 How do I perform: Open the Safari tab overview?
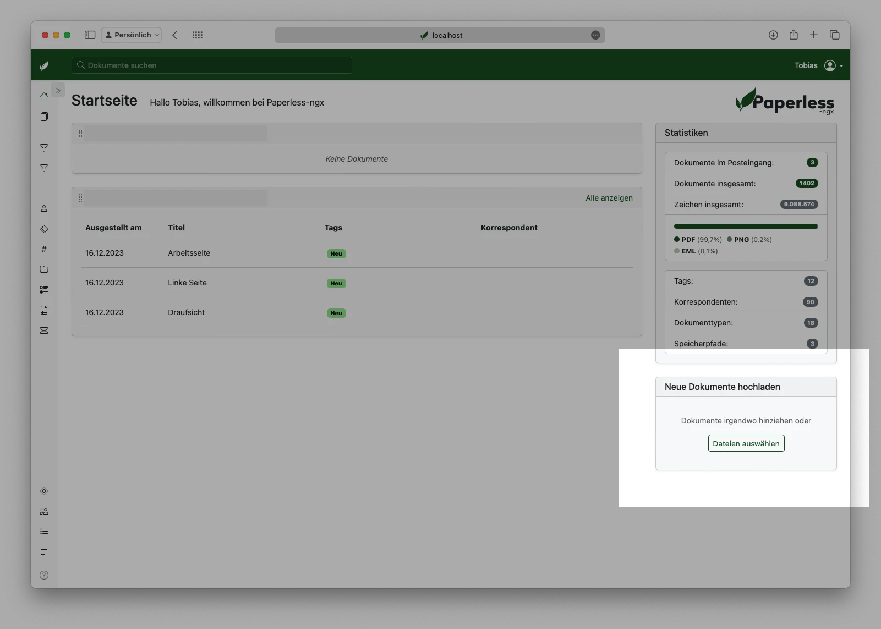tap(835, 35)
